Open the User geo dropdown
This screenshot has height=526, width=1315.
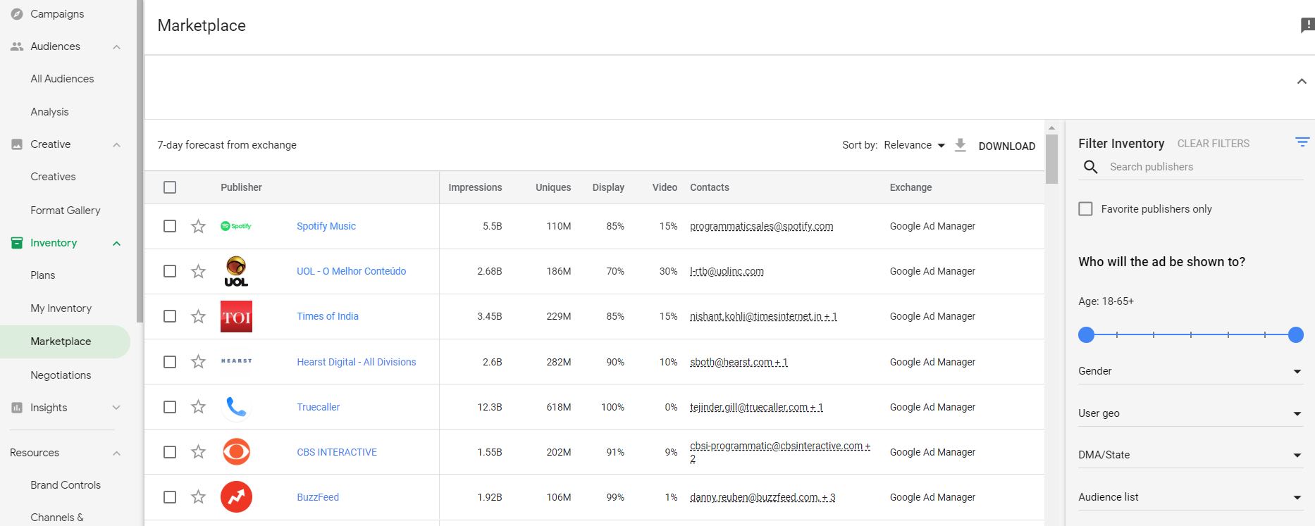pyautogui.click(x=1190, y=413)
